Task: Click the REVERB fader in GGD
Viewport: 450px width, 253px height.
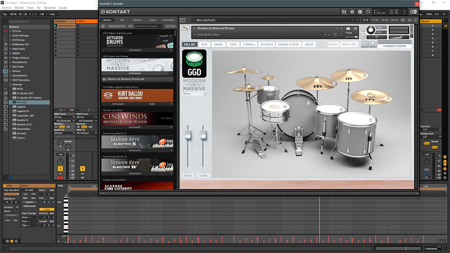Action: pos(203,135)
